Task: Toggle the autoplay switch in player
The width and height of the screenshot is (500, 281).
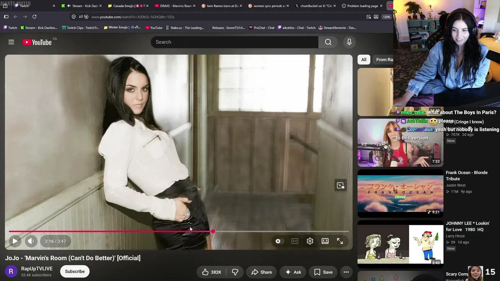Action: pos(278,241)
